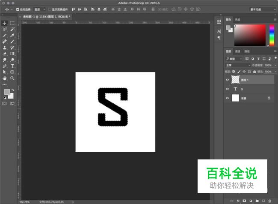
Task: Select the Smudge/Blur tool
Action: (5, 60)
